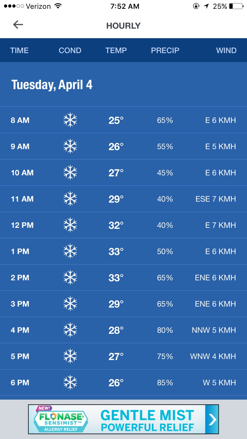Go back using the left arrow

18,25
